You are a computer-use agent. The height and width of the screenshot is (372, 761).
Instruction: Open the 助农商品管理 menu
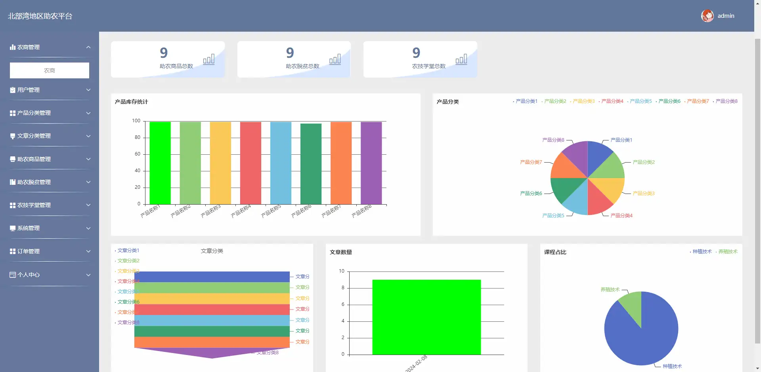(34, 159)
